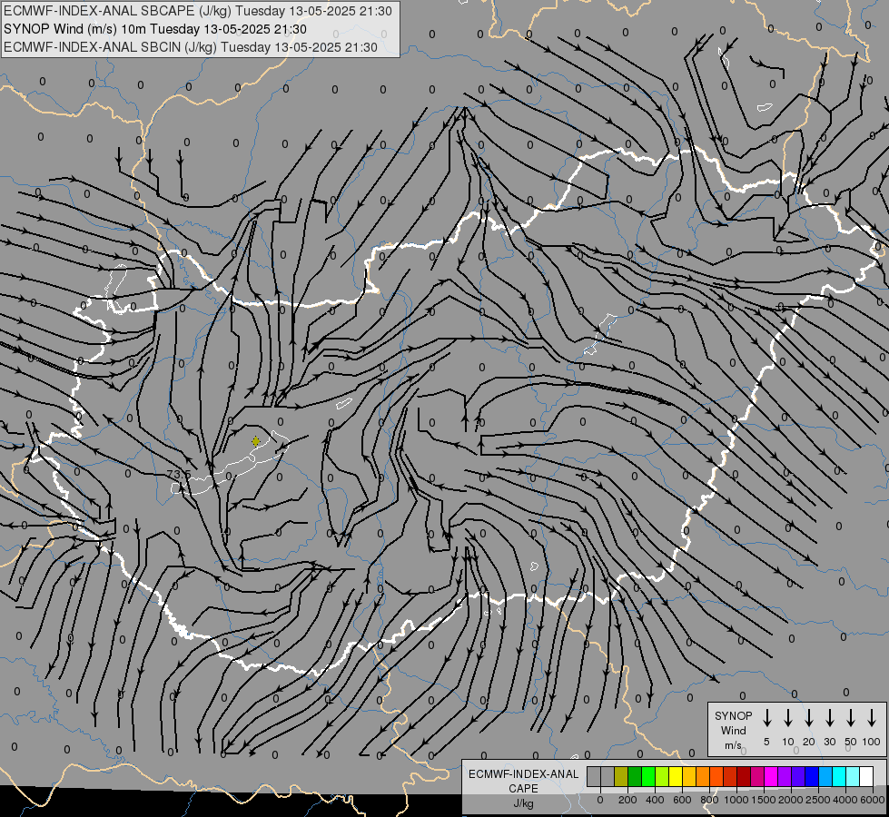The width and height of the screenshot is (889, 817).
Task: Click the '30' speed label in the wind legend
Action: pyautogui.click(x=829, y=742)
